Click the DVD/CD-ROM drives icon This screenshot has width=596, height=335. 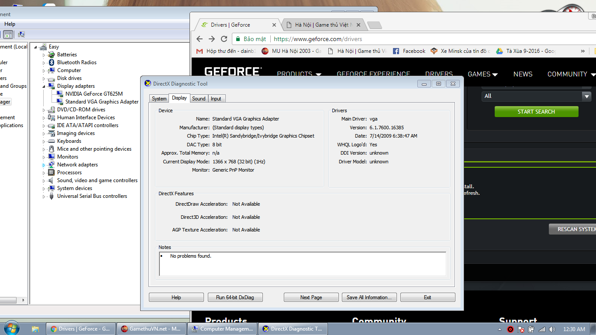click(x=52, y=110)
